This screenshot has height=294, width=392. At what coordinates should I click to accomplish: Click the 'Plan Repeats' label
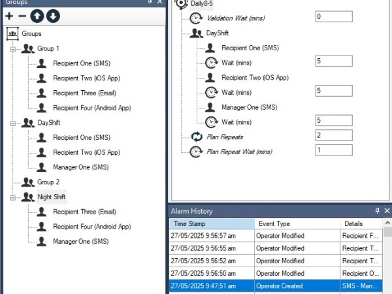click(x=225, y=137)
